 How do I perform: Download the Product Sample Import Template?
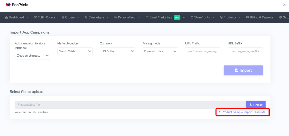click(x=242, y=112)
